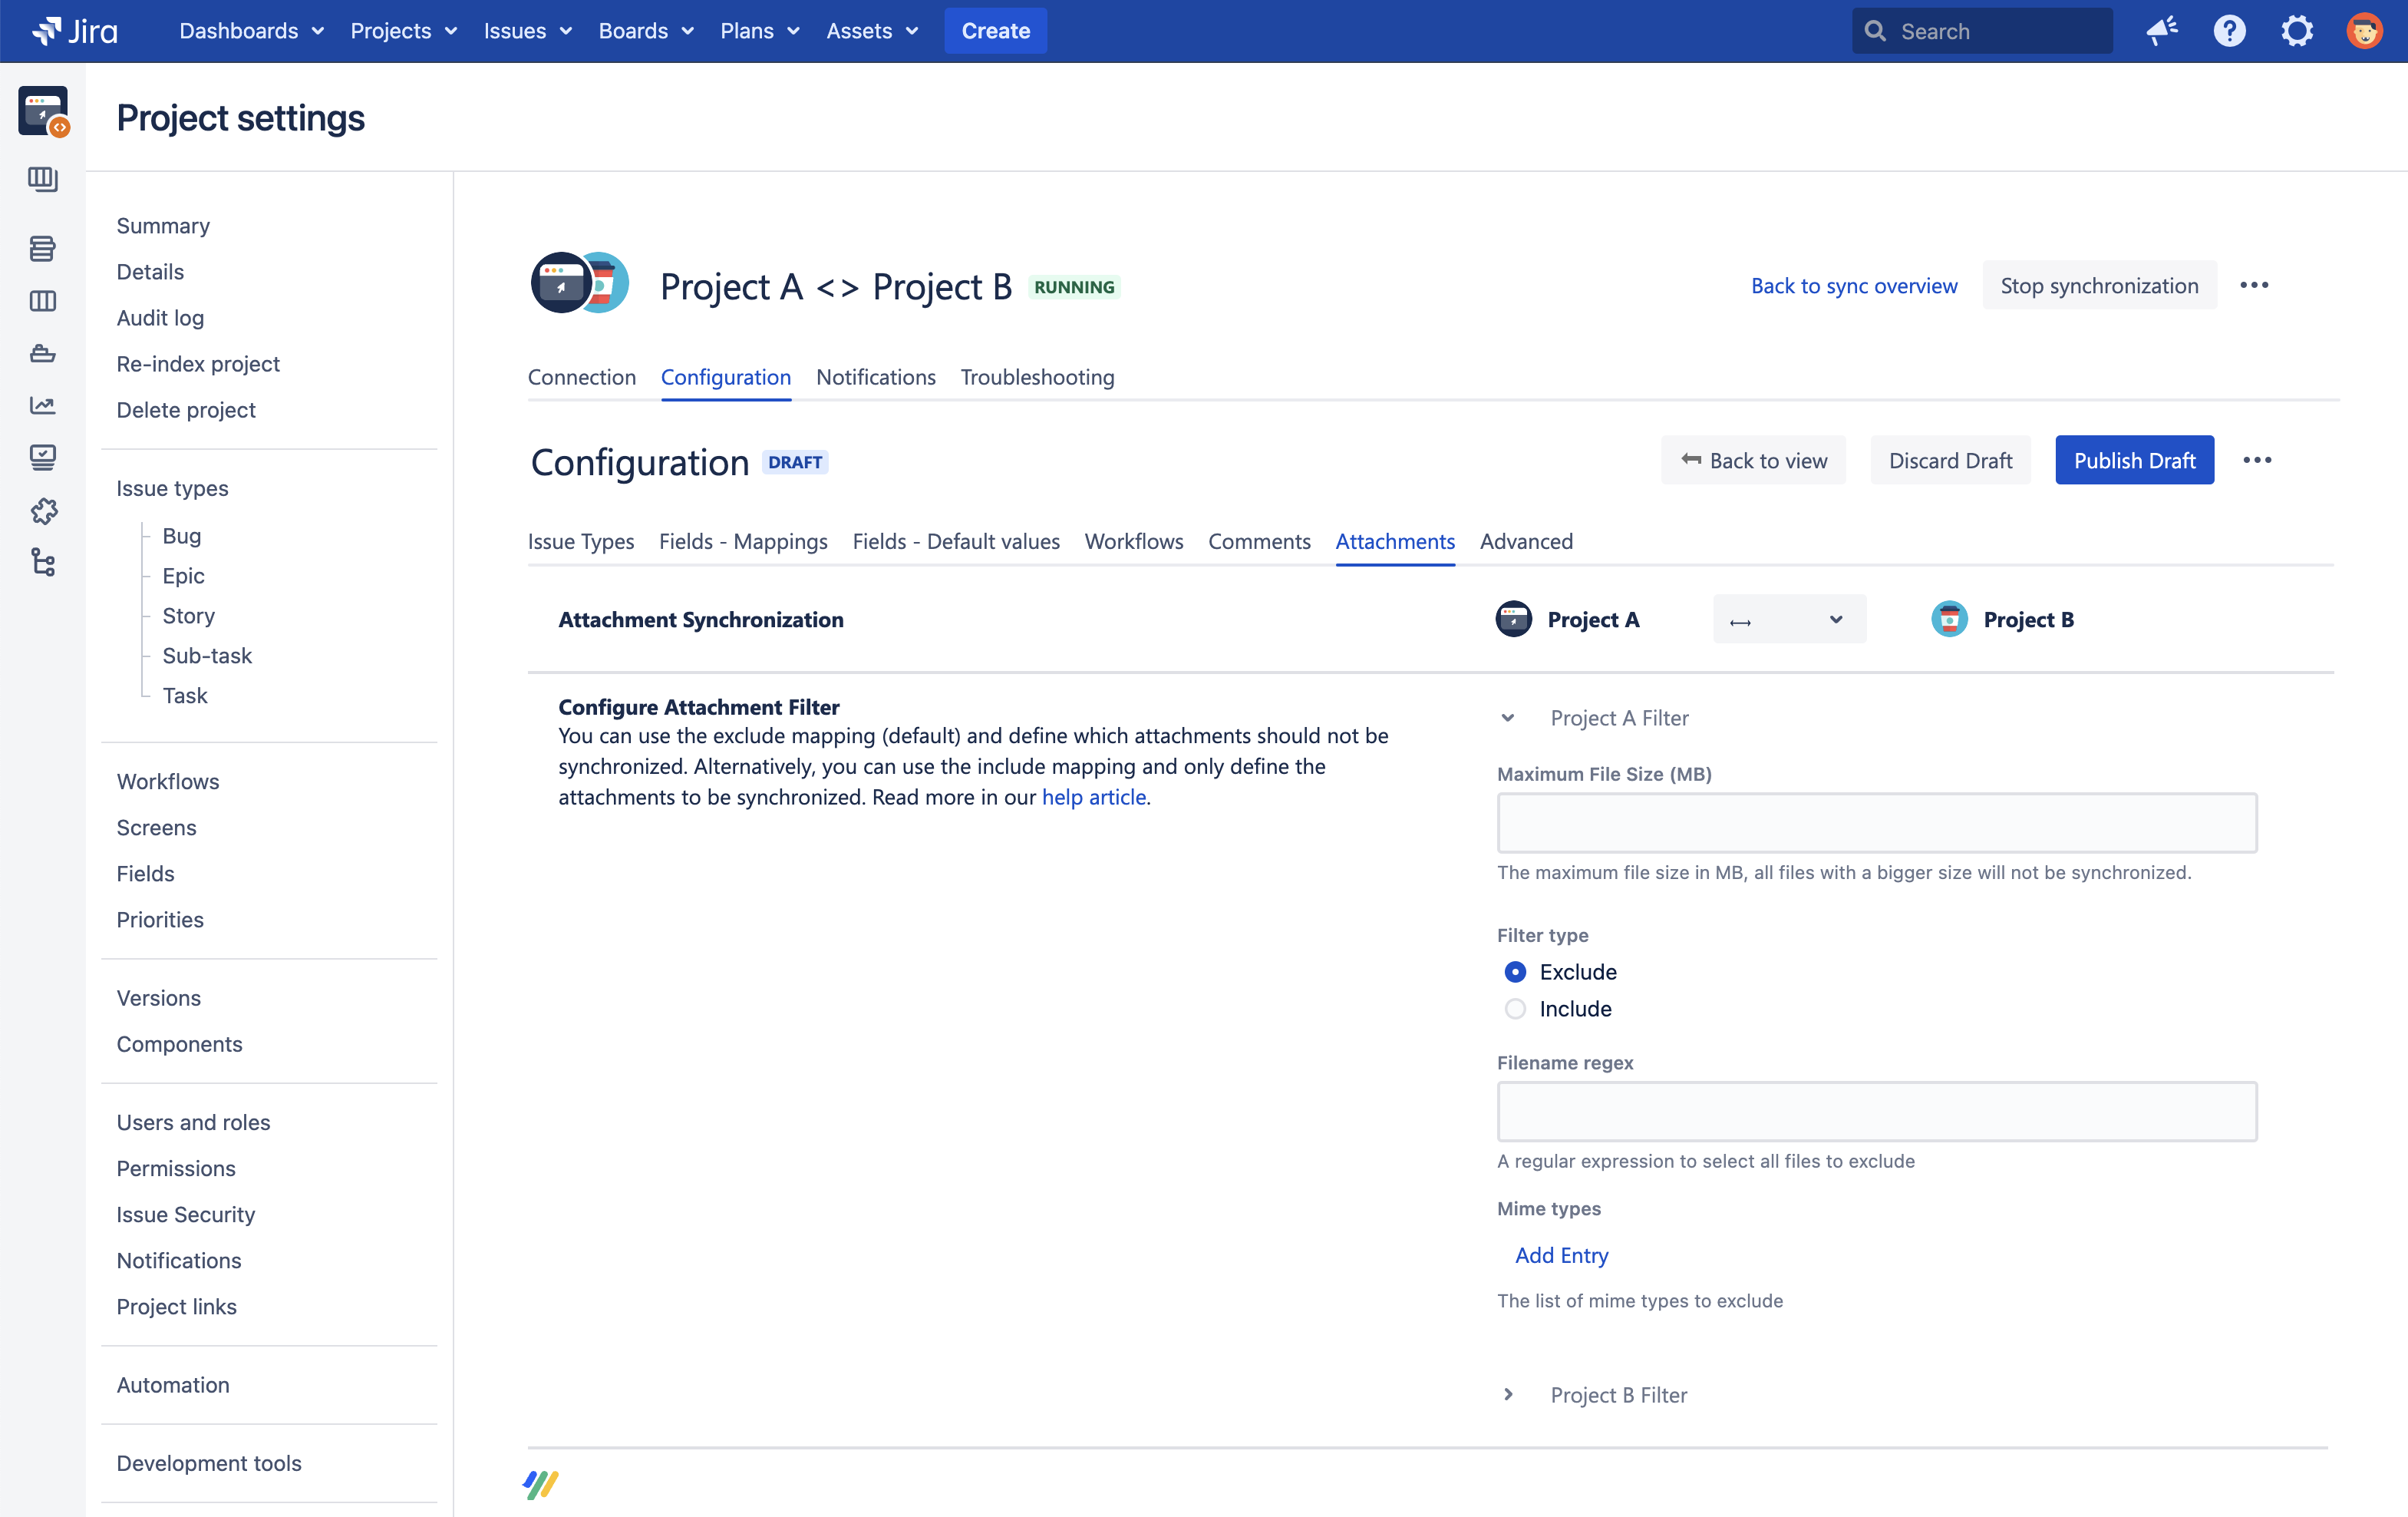This screenshot has height=1517, width=2408.
Task: Collapse the Project A Filter section
Action: coord(1508,718)
